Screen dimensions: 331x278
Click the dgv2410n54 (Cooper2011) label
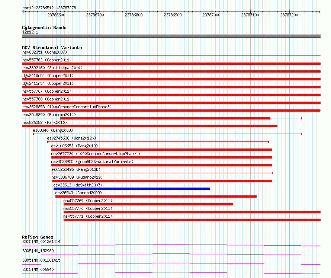(48, 76)
